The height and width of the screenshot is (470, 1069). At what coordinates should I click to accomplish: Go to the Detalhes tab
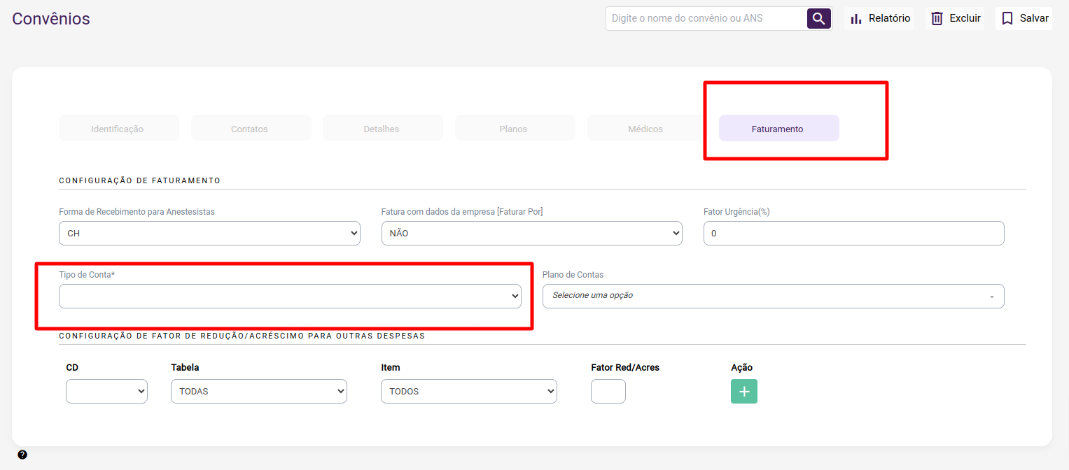[382, 129]
